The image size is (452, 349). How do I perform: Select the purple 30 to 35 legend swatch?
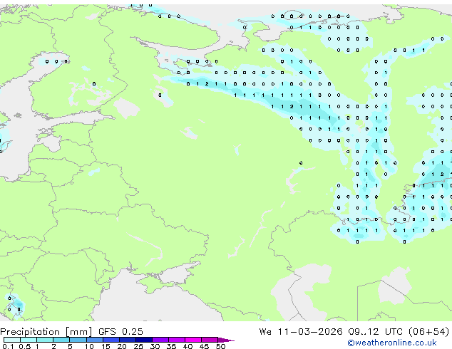[160, 340]
